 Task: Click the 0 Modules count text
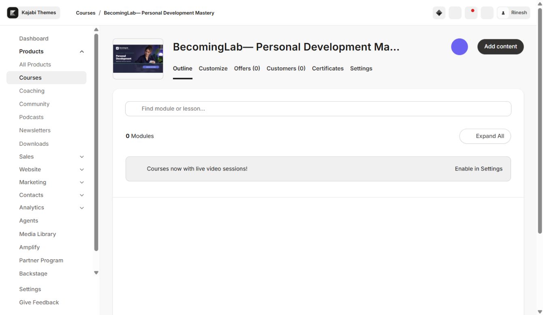pos(140,136)
